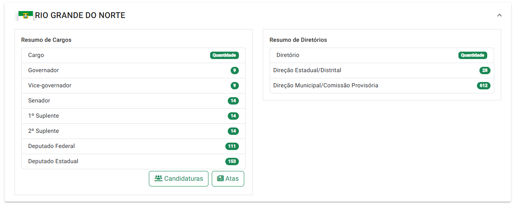This screenshot has height=207, width=516.
Task: Collapse the Rio Grande do Norte panel chevron
Action: pos(500,15)
